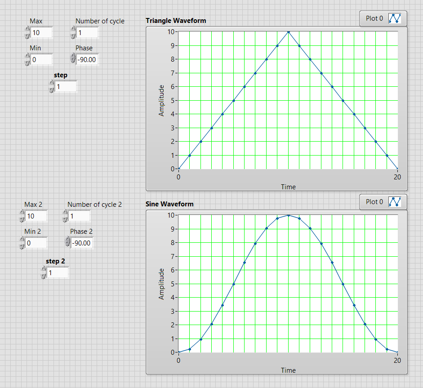Increase Number of cycle 2 with up arrow
Image resolution: width=423 pixels, height=388 pixels.
click(65, 212)
